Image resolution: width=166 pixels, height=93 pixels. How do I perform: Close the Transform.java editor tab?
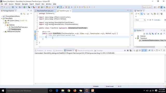pos(71,11)
